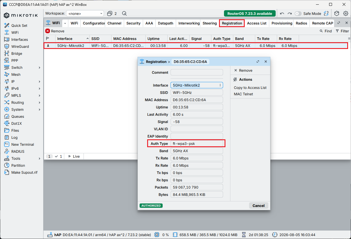The width and height of the screenshot is (351, 239).
Task: Open the Files menu
Action: 15,130
